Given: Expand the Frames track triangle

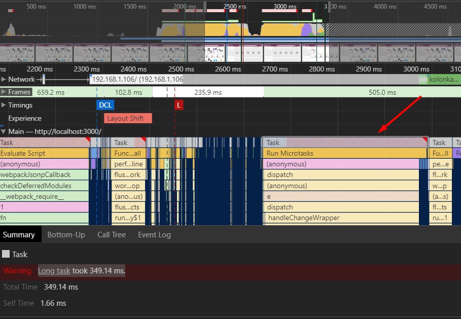Looking at the screenshot, I should pos(4,92).
